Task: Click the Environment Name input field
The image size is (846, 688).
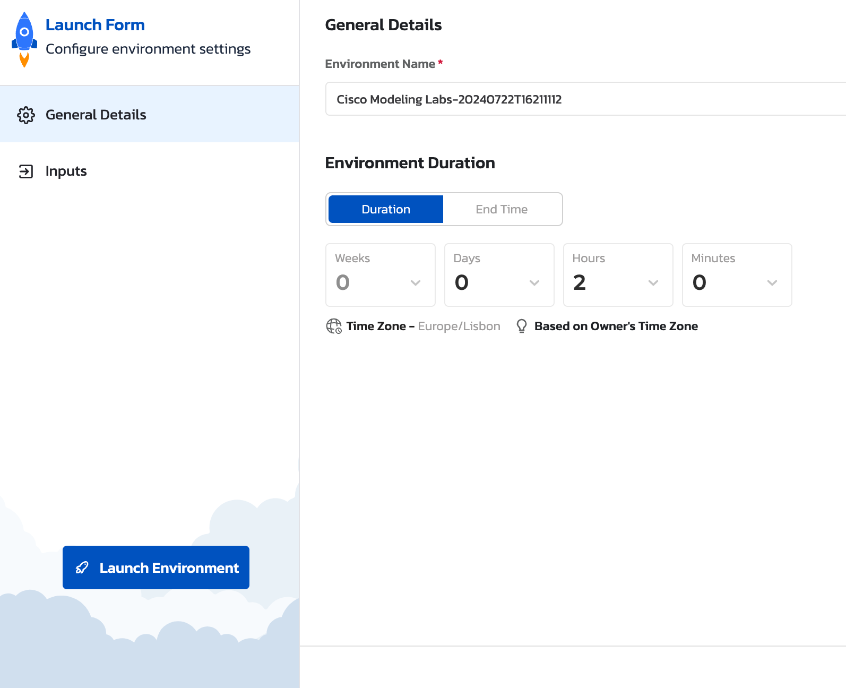Action: point(585,99)
